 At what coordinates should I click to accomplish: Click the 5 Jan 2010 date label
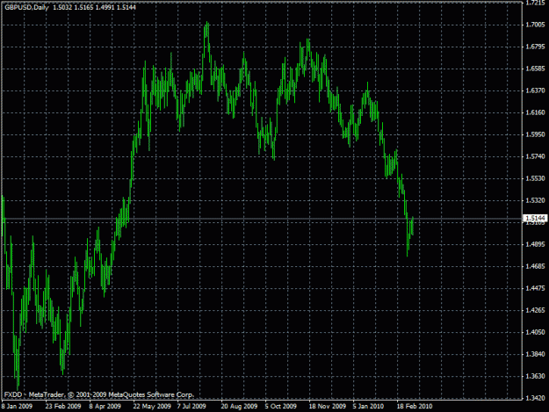368,407
